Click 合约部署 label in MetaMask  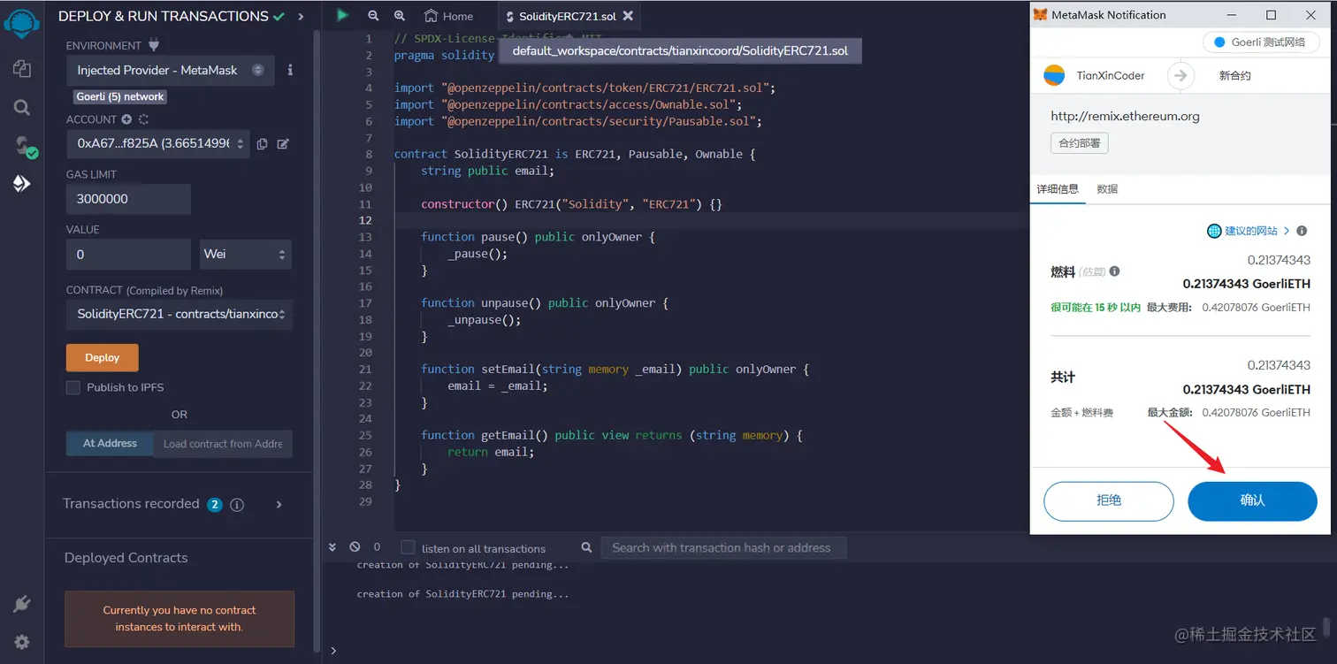(1079, 142)
